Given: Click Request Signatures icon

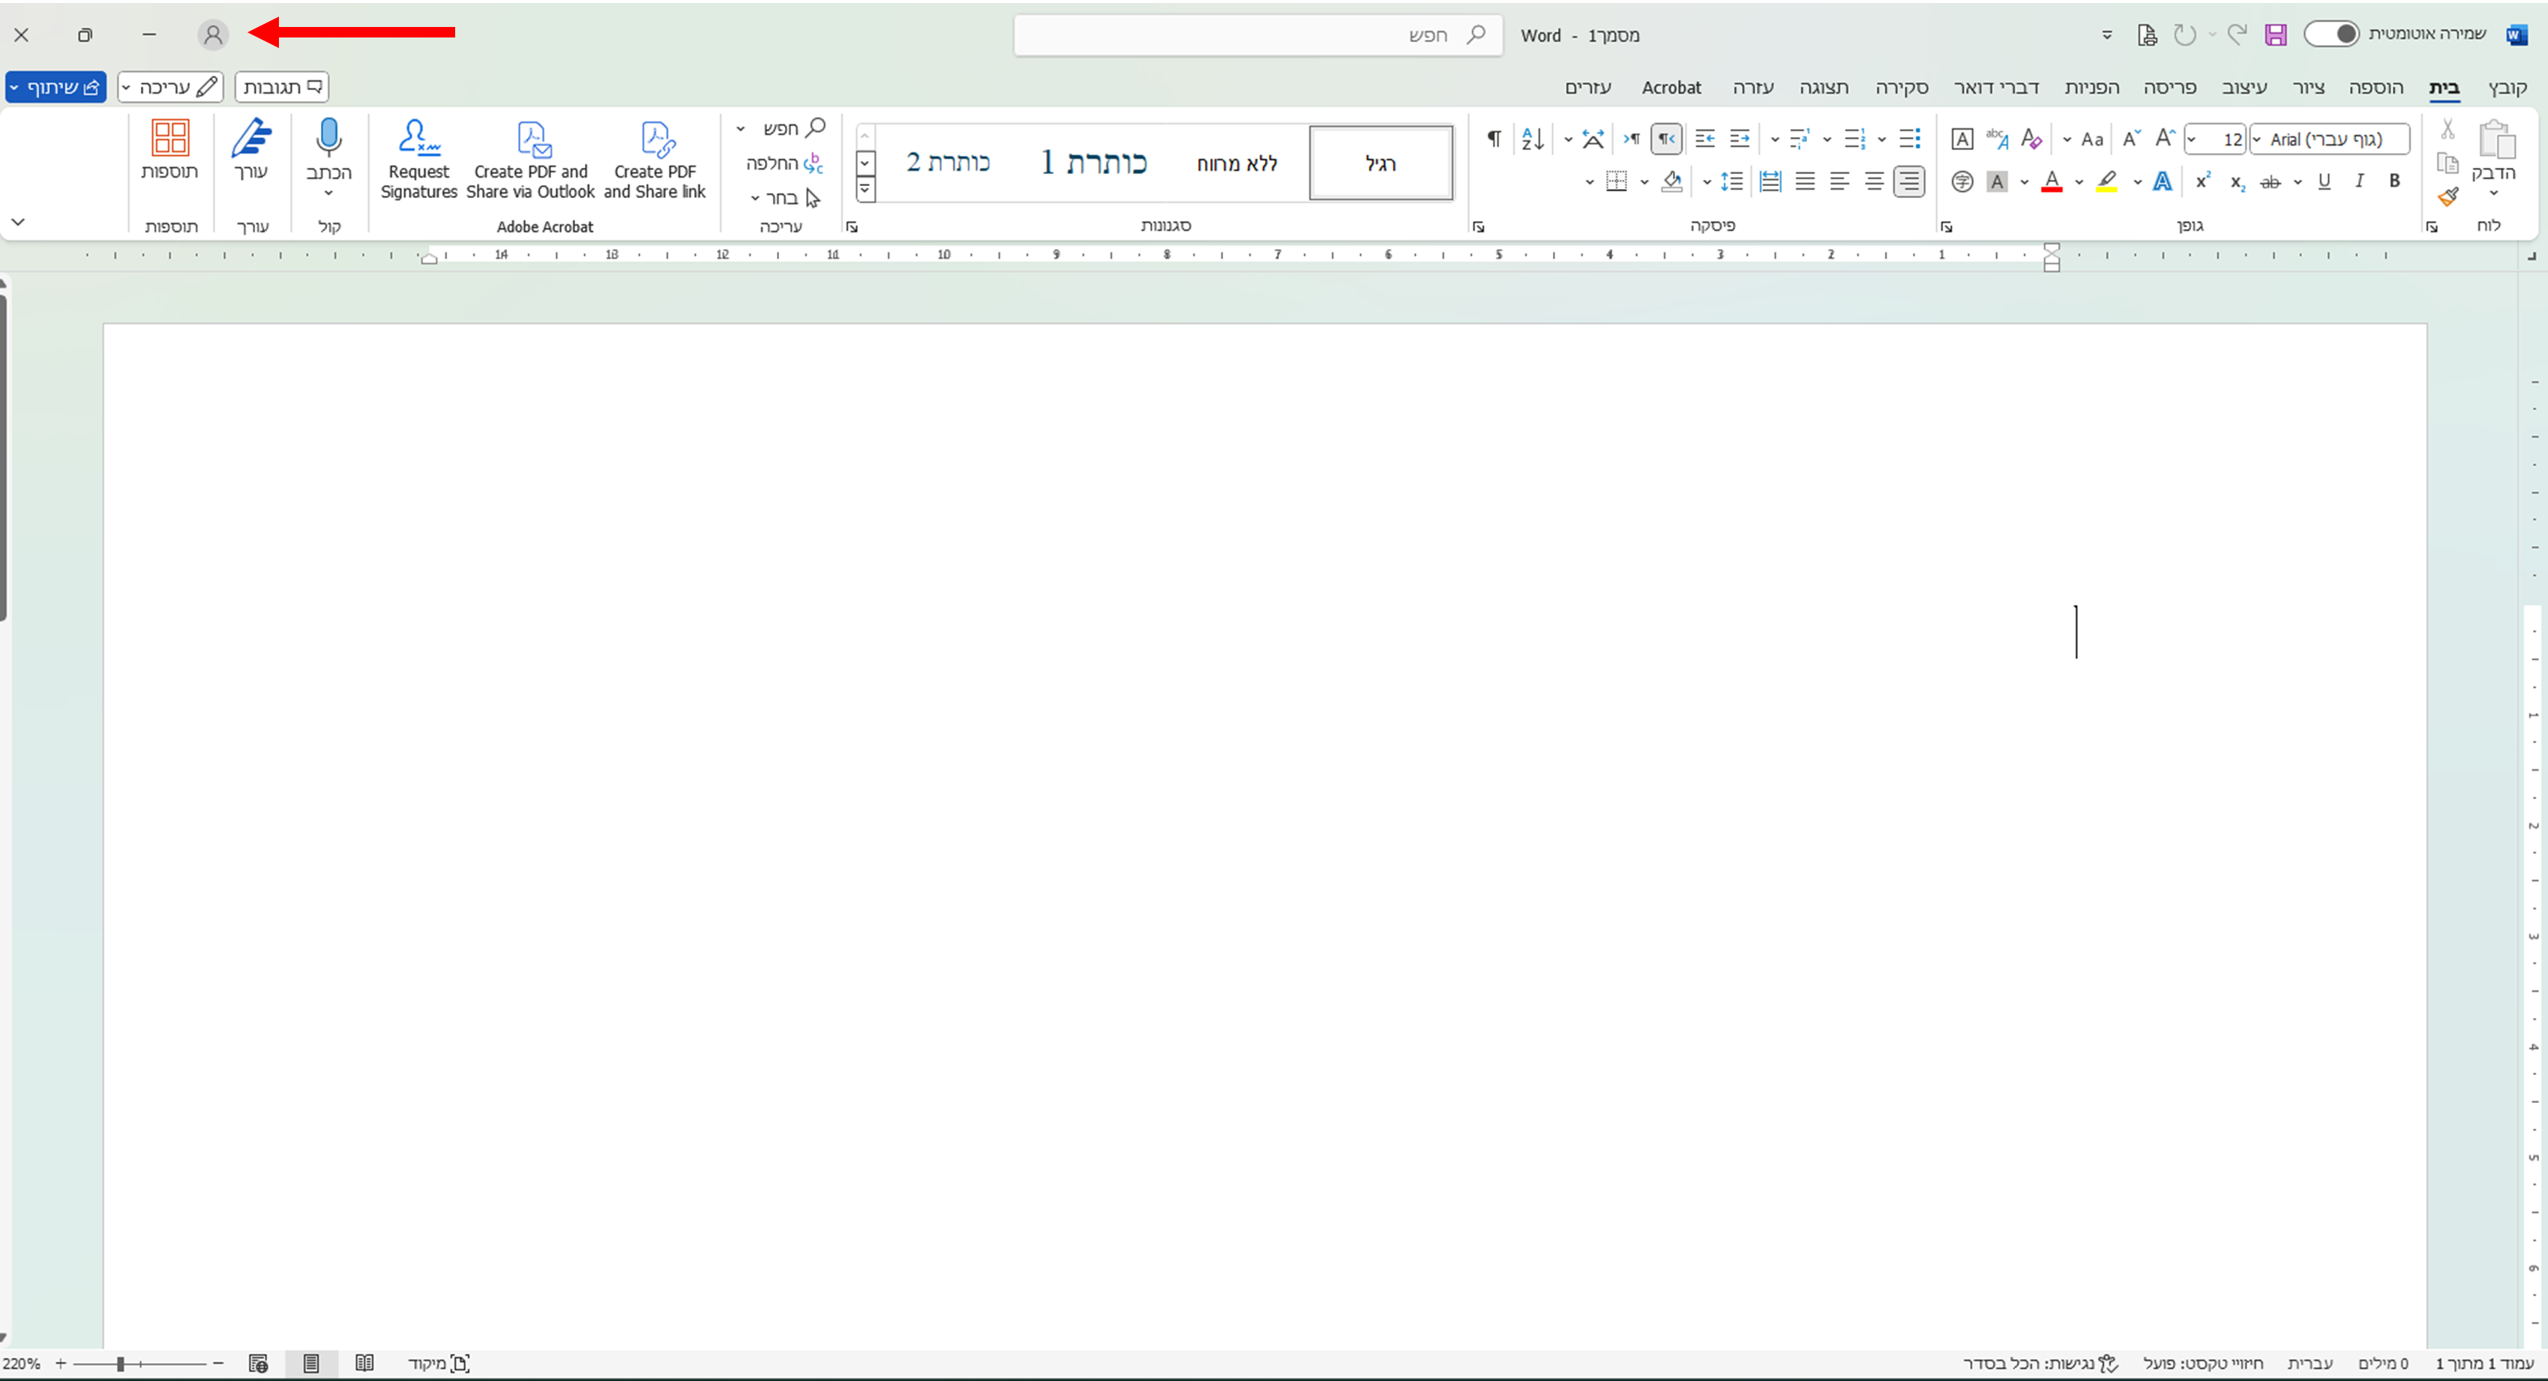Looking at the screenshot, I should pos(418,139).
